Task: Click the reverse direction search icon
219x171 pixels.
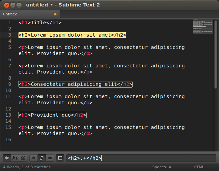Action: (33, 158)
